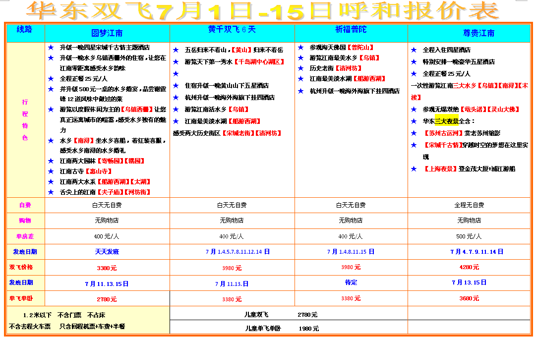Click the yellow-highlighted 三大夜景 text

[443, 121]
